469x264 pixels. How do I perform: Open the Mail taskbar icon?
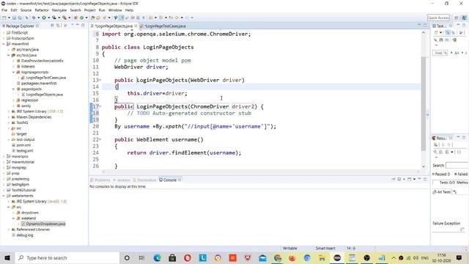point(262,257)
